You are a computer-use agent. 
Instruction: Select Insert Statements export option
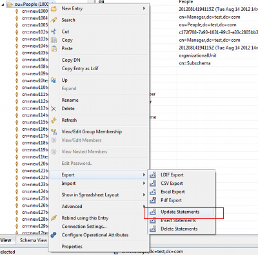[x=179, y=220]
